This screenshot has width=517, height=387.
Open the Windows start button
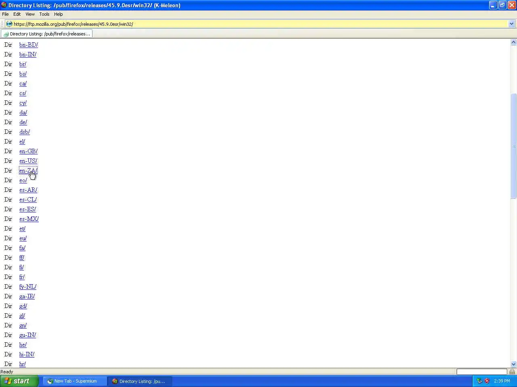19,381
